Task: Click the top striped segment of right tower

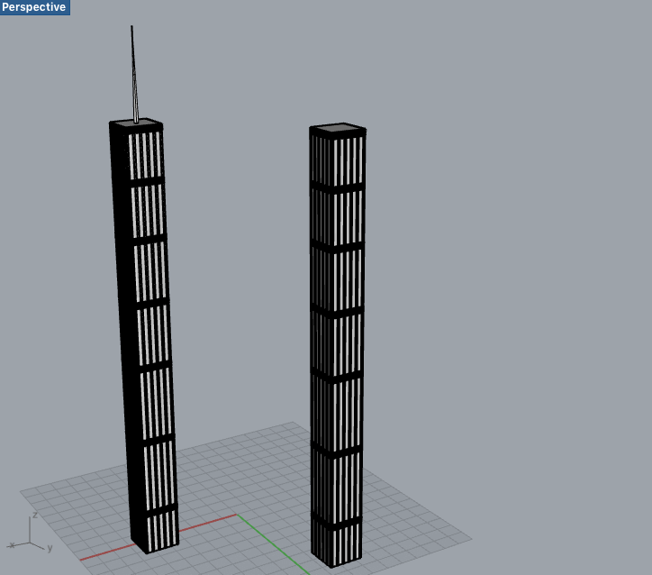Action: point(338,160)
